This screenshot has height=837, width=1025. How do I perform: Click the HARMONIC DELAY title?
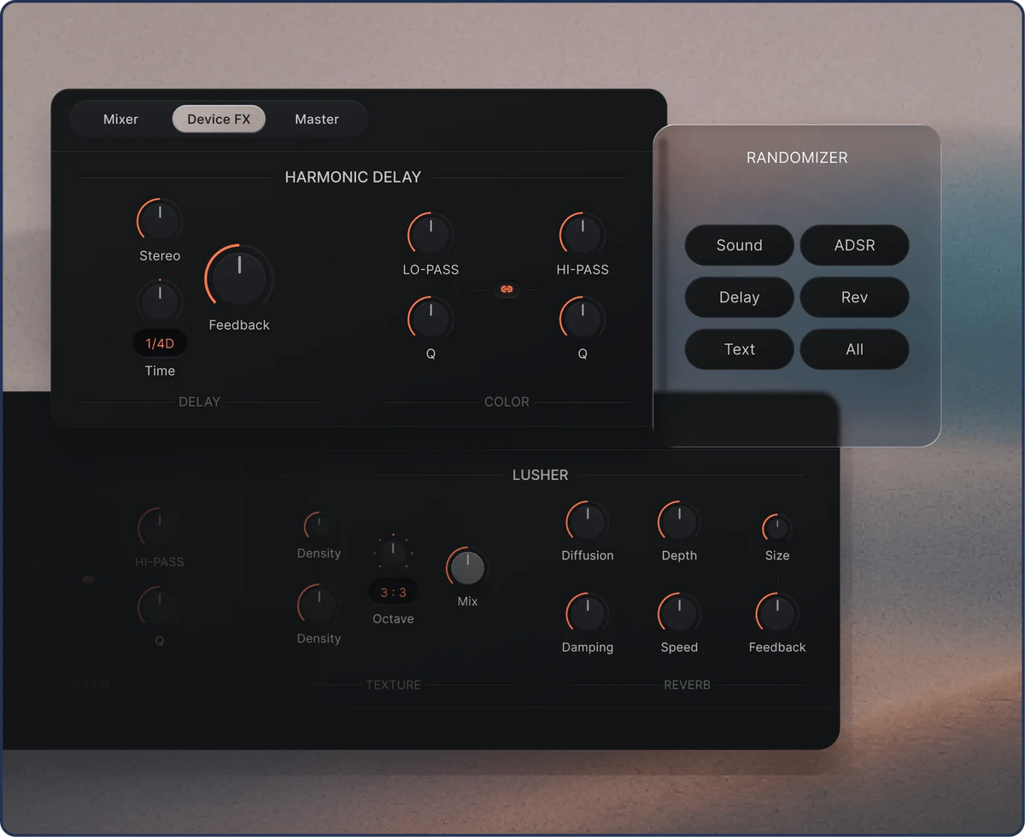pyautogui.click(x=353, y=178)
